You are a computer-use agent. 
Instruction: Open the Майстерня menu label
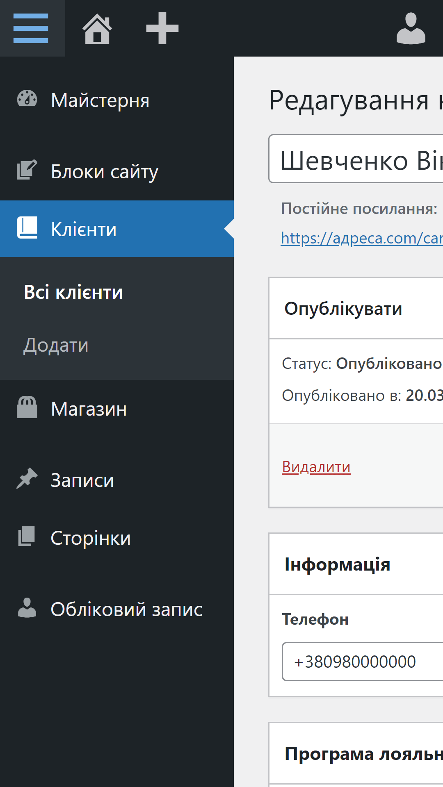(x=100, y=100)
